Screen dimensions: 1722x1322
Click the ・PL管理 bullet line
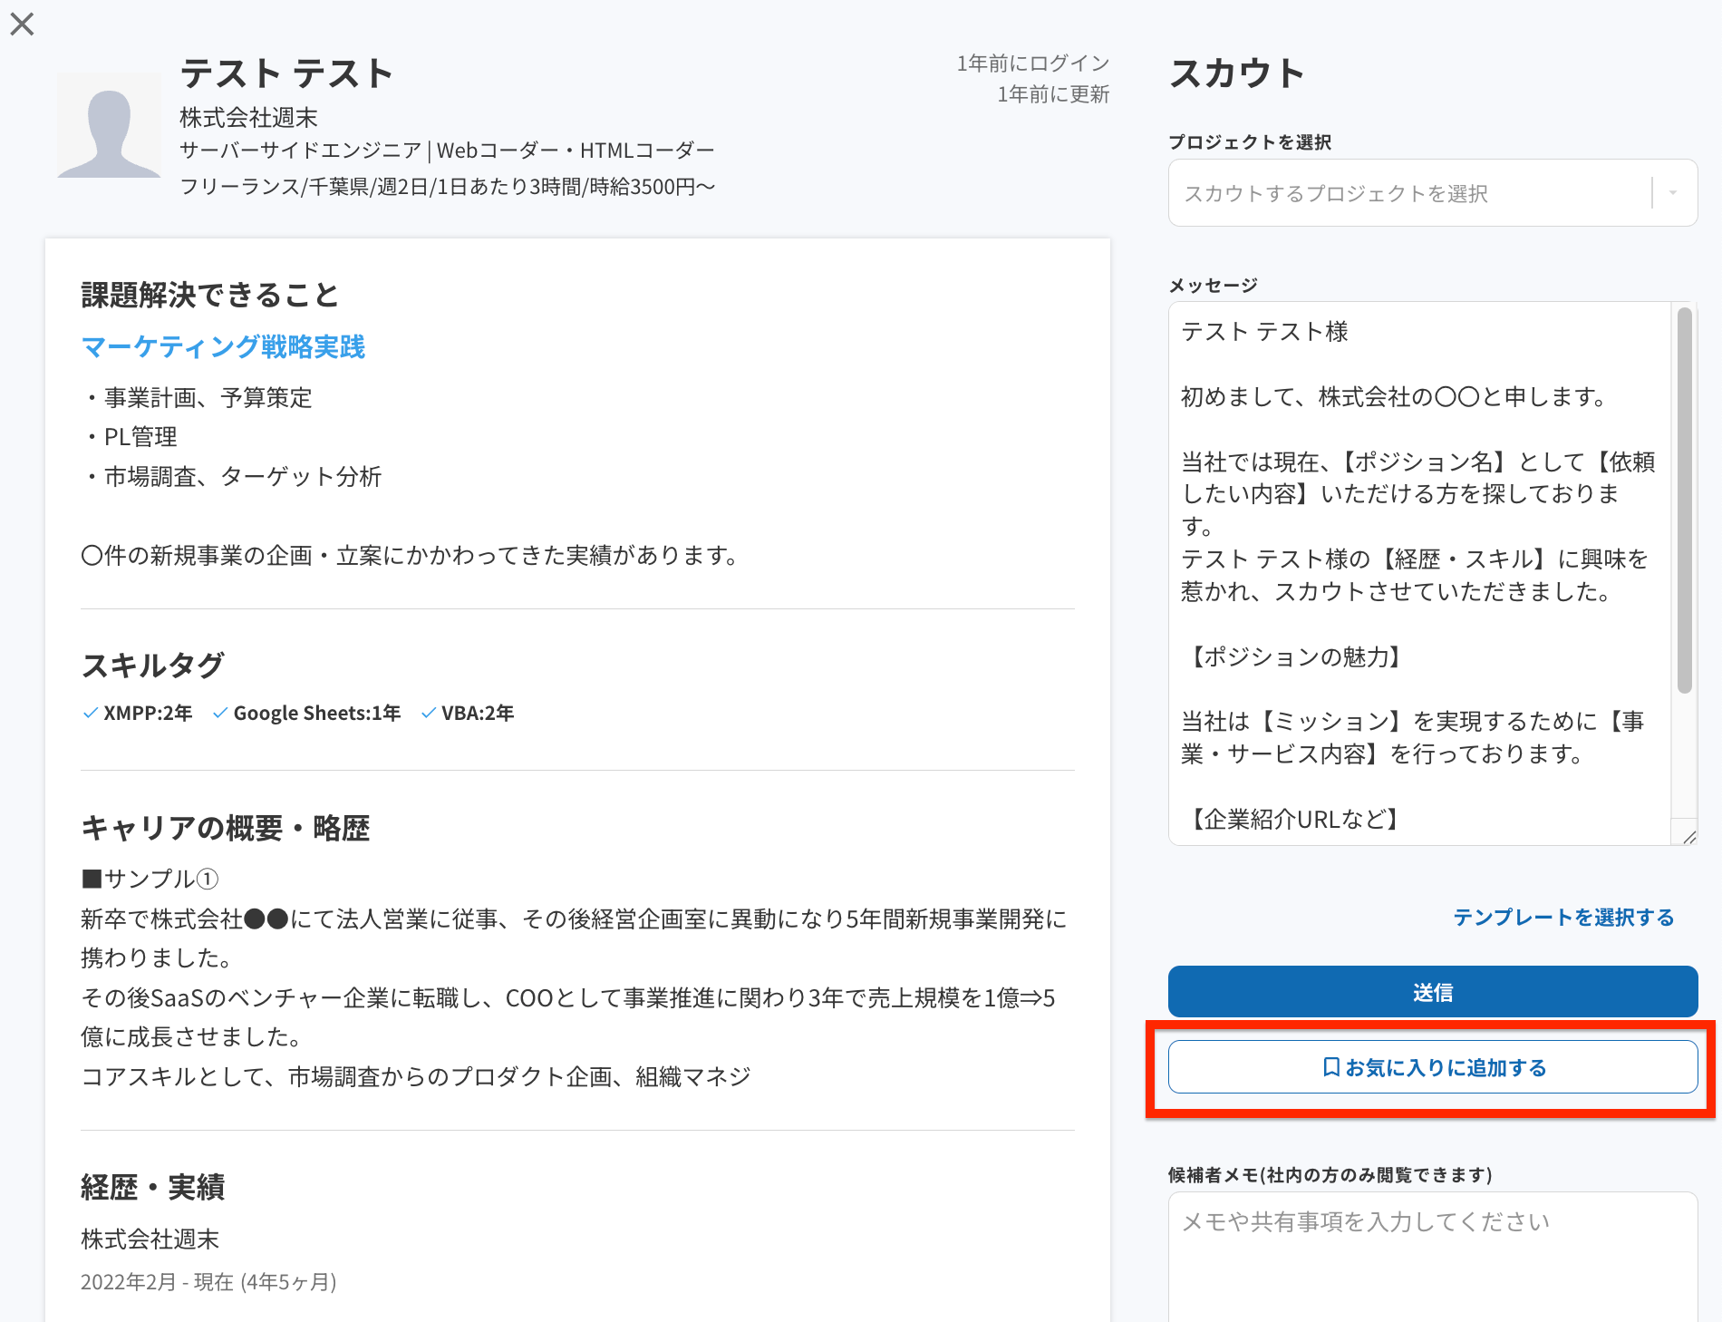(x=129, y=437)
